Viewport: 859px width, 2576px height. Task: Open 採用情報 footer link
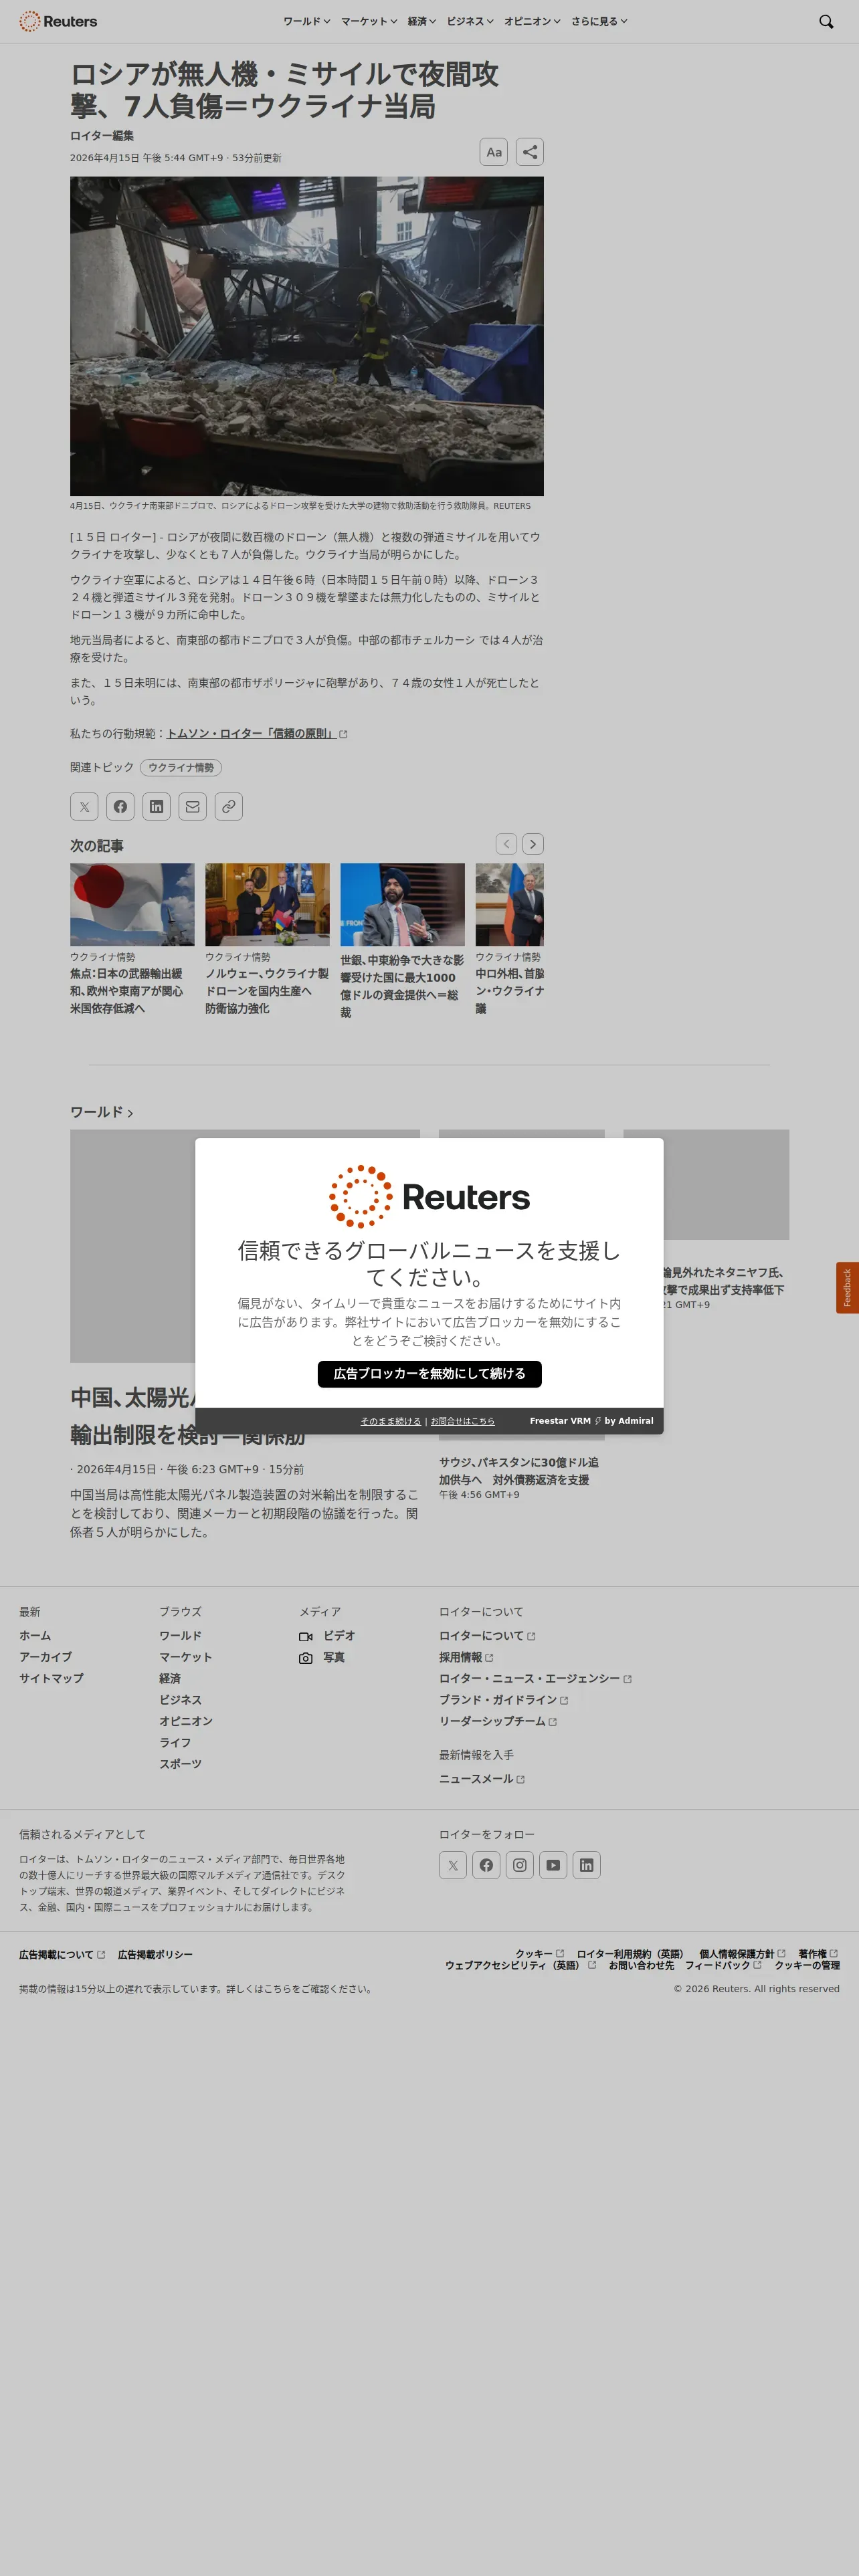click(466, 1657)
